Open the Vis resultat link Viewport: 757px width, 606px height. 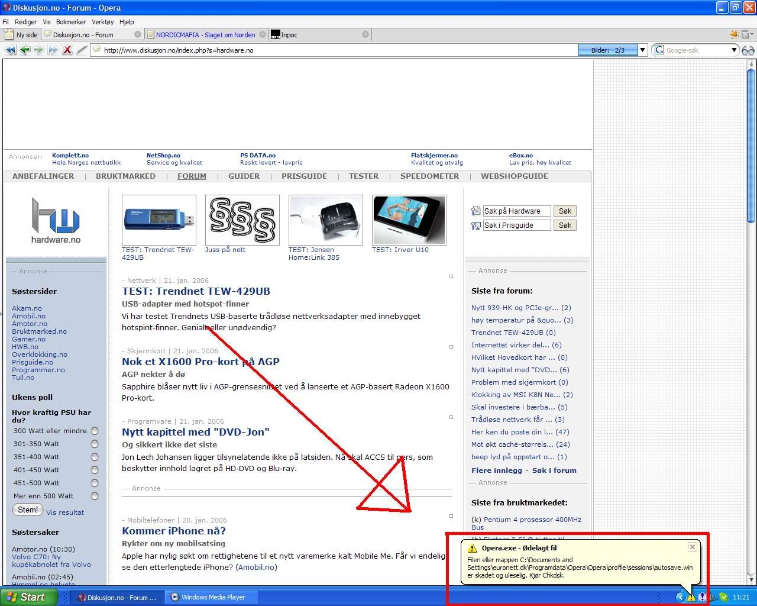[65, 512]
